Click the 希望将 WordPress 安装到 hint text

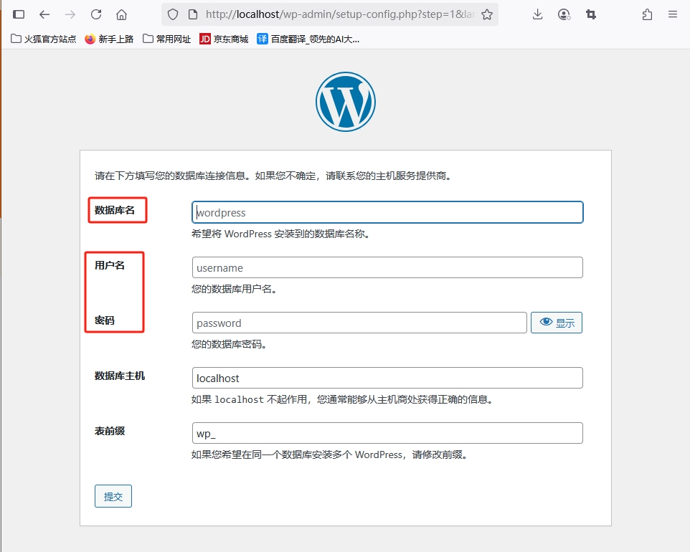[280, 234]
